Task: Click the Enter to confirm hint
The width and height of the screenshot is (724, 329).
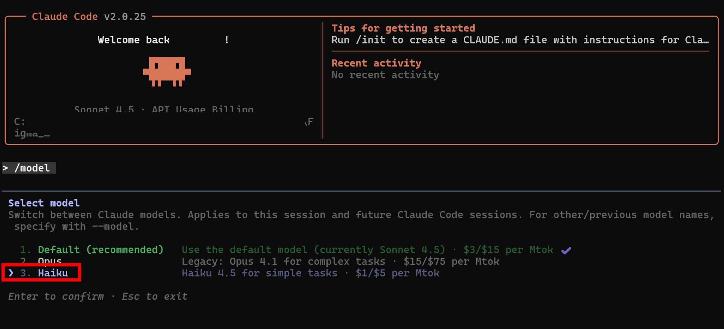Action: (56, 296)
